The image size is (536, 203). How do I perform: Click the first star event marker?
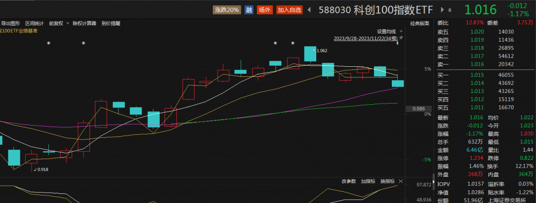[x=49, y=43]
